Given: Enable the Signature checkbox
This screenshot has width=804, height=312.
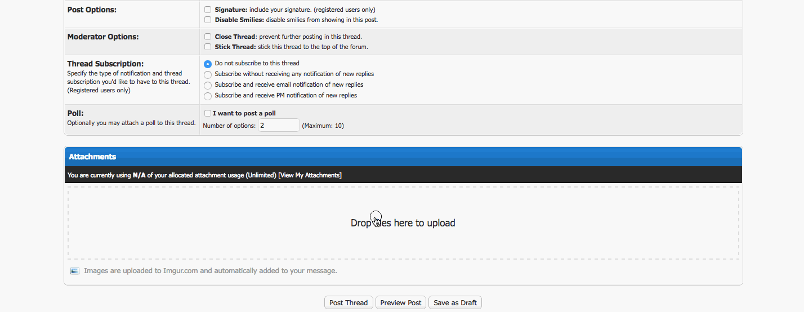Looking at the screenshot, I should [208, 10].
